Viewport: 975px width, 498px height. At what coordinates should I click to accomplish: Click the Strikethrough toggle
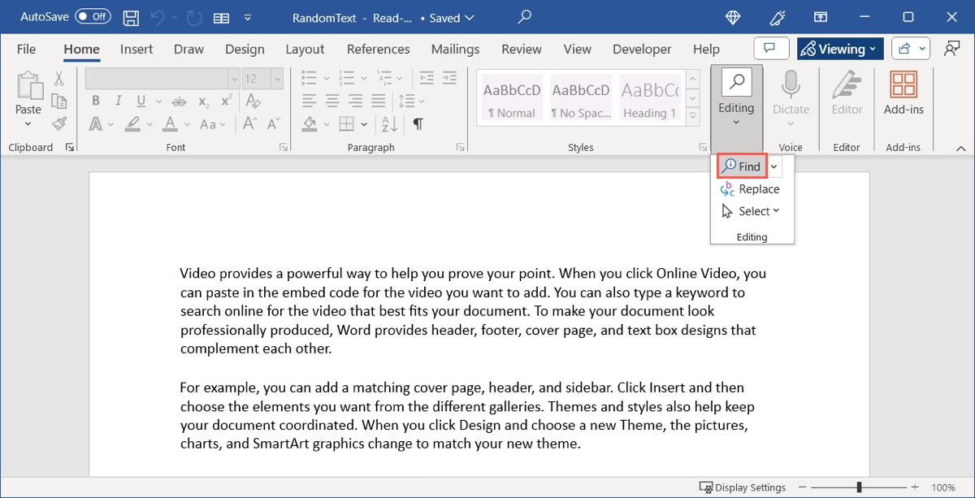(180, 101)
